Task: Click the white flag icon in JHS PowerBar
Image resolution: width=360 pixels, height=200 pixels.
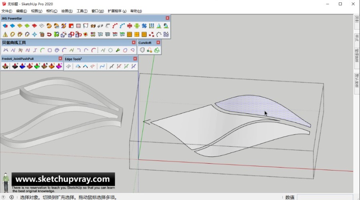Action: point(86,26)
